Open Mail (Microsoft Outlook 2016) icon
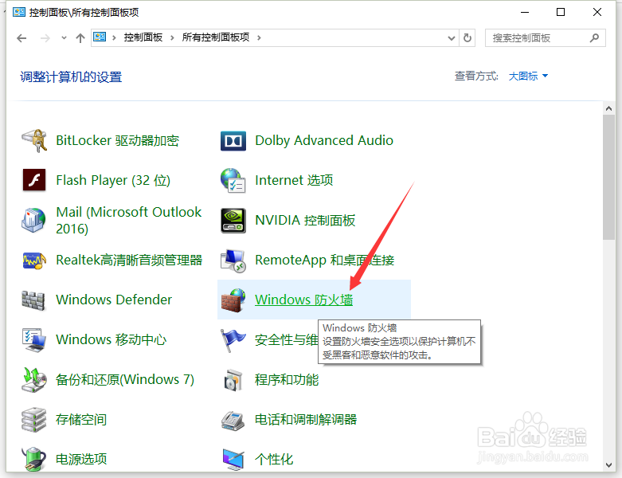Image resolution: width=622 pixels, height=478 pixels. (x=33, y=220)
